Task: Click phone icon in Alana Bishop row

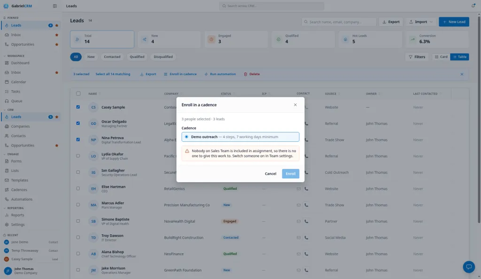Action: pyautogui.click(x=306, y=254)
